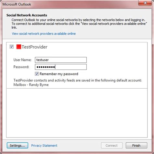Toggle the Remember my password checkbox

(37, 74)
